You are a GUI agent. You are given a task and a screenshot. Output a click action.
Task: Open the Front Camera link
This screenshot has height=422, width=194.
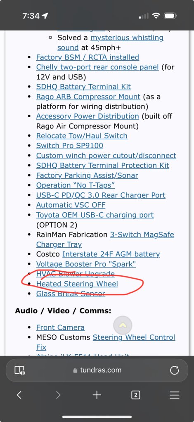coord(60,327)
